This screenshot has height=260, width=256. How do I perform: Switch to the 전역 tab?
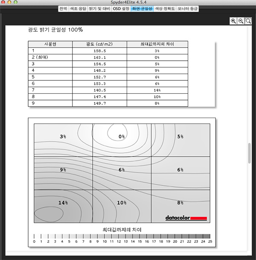[63, 9]
